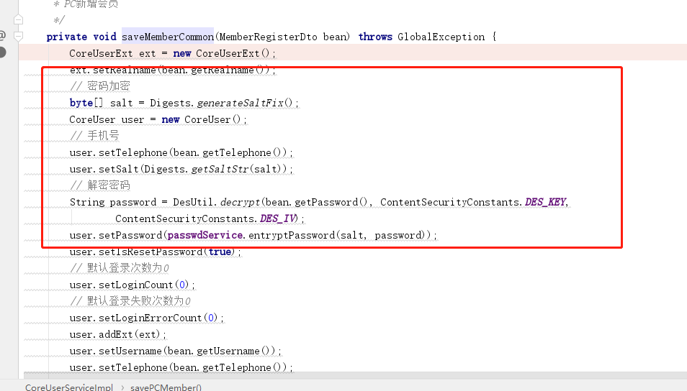Click the void return type keyword
Viewport: 687px width, 391px height.
(x=104, y=37)
